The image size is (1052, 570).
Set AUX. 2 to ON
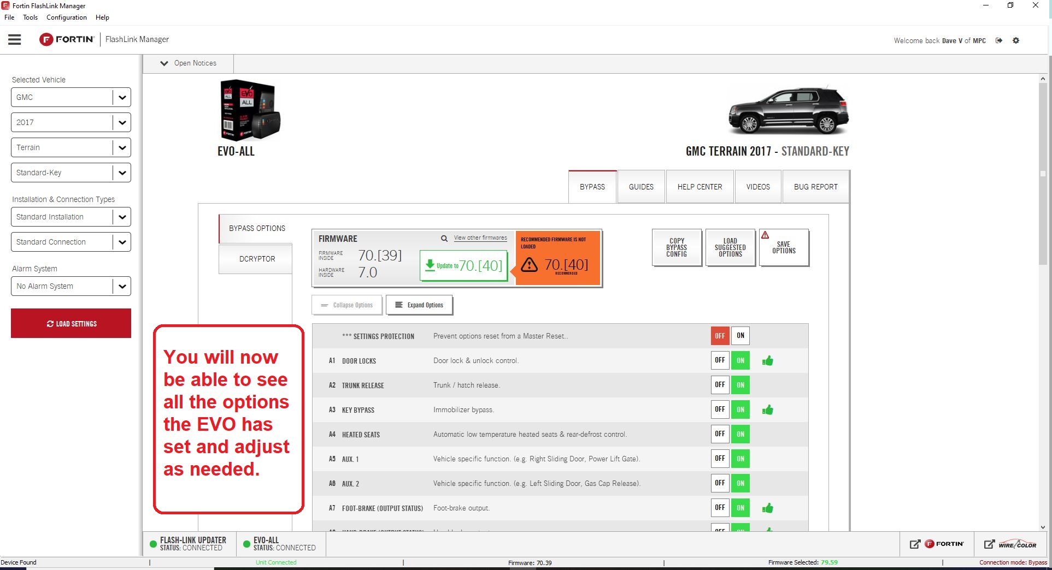[x=740, y=483]
